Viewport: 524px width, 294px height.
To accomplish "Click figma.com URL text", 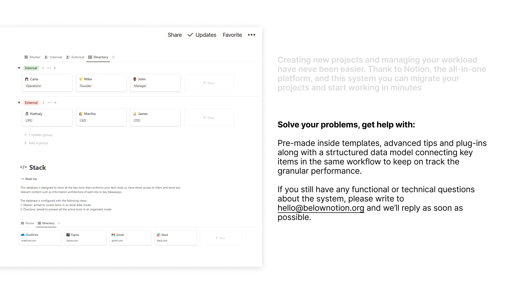I will click(x=72, y=241).
